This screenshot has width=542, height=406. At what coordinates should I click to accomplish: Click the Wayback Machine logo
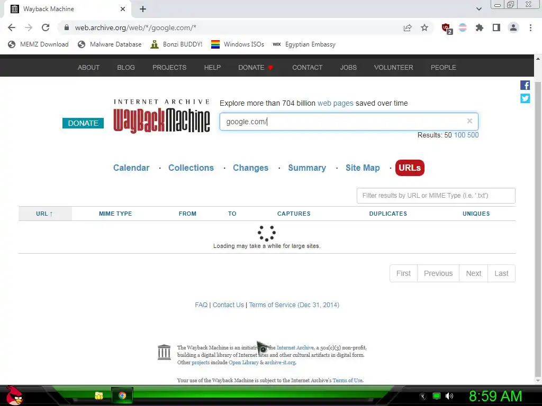161,116
